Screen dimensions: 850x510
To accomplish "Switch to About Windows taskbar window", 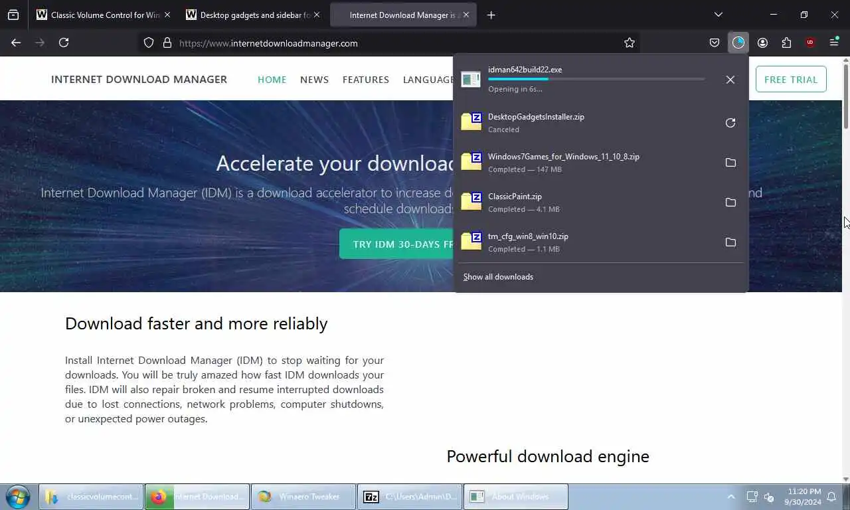I will coord(516,497).
